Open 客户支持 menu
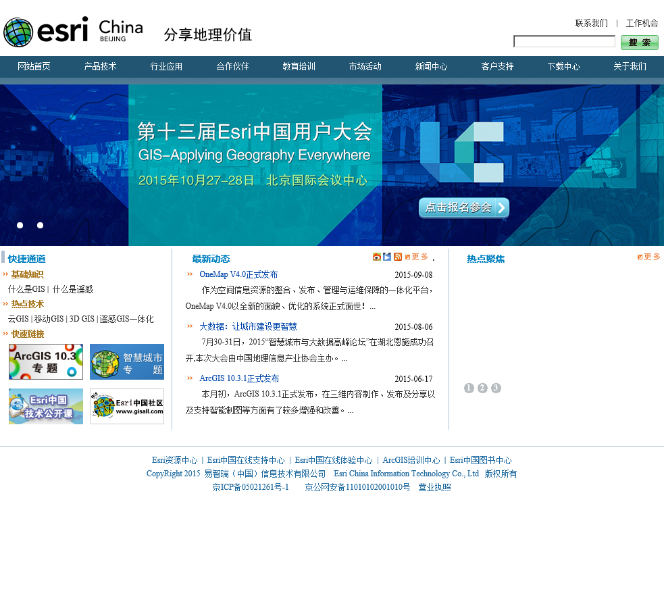 pyautogui.click(x=497, y=66)
